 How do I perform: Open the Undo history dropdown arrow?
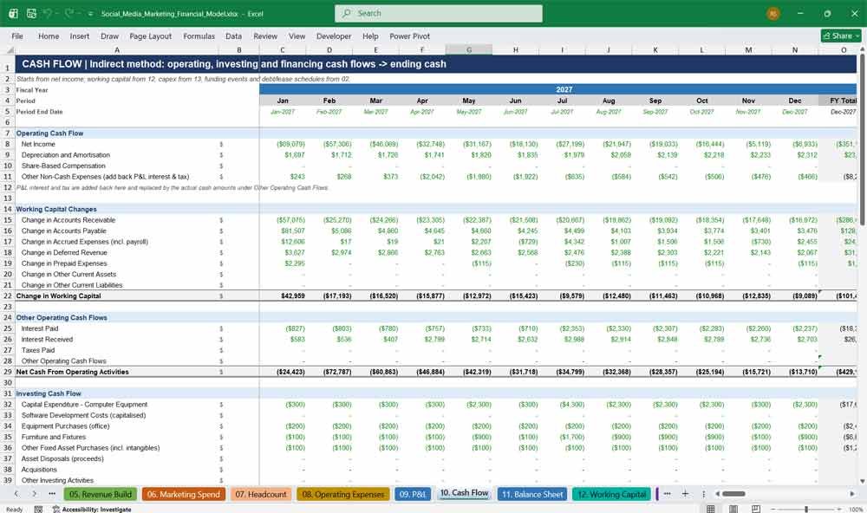[56, 14]
